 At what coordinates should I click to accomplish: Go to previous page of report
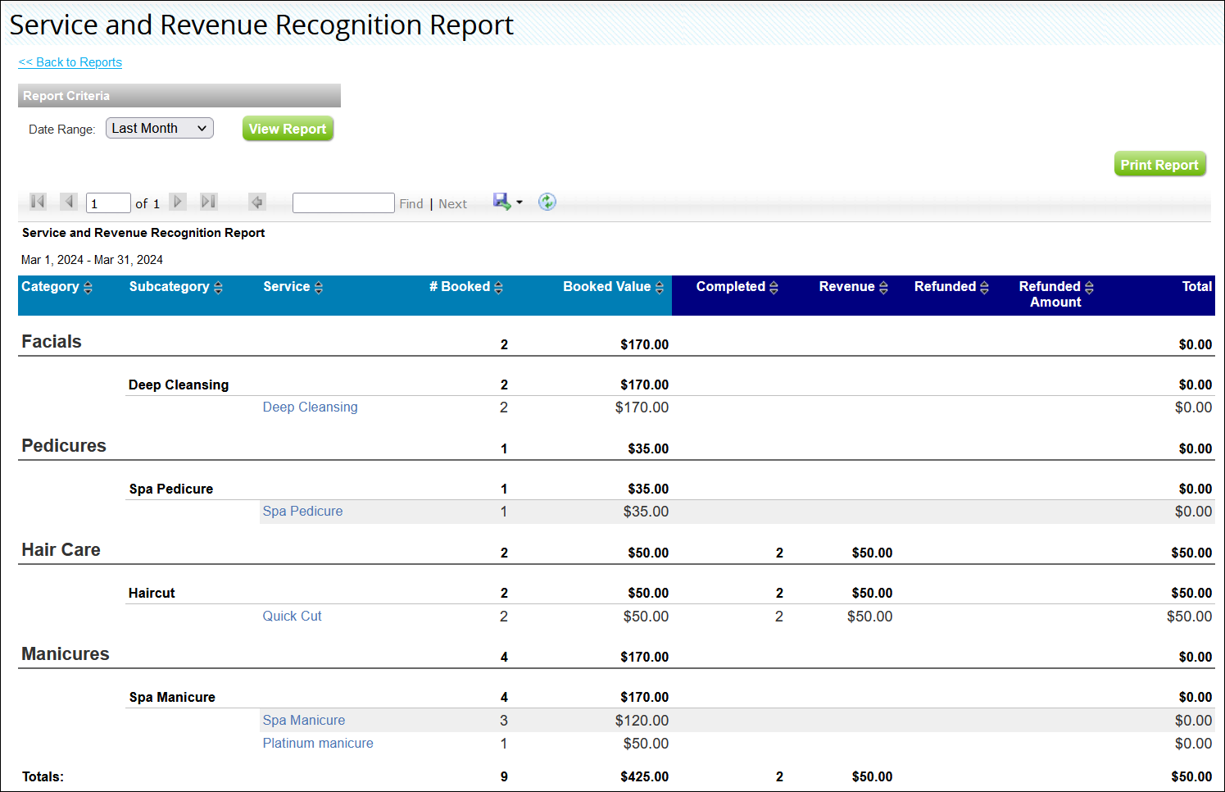click(70, 202)
